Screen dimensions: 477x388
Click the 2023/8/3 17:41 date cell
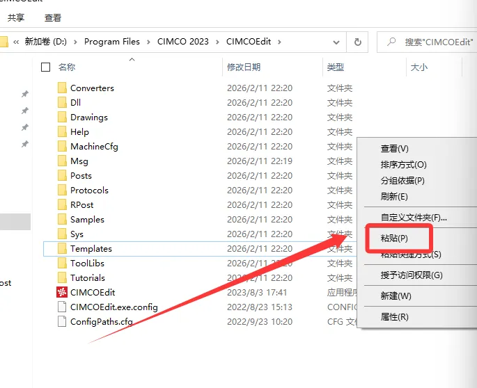point(257,292)
